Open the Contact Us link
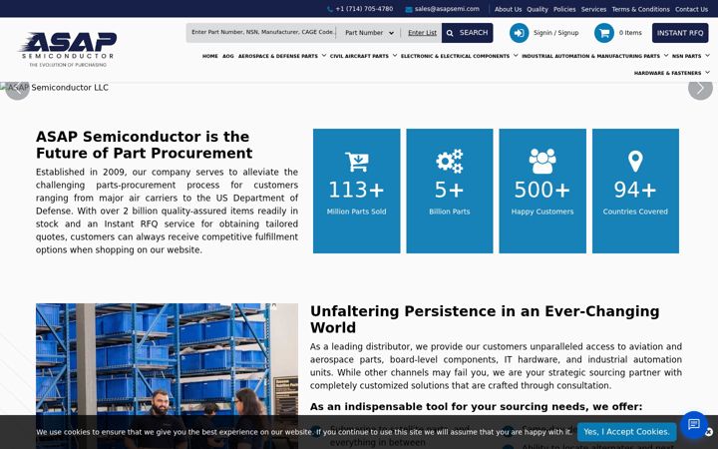This screenshot has width=718, height=449. pos(691,9)
